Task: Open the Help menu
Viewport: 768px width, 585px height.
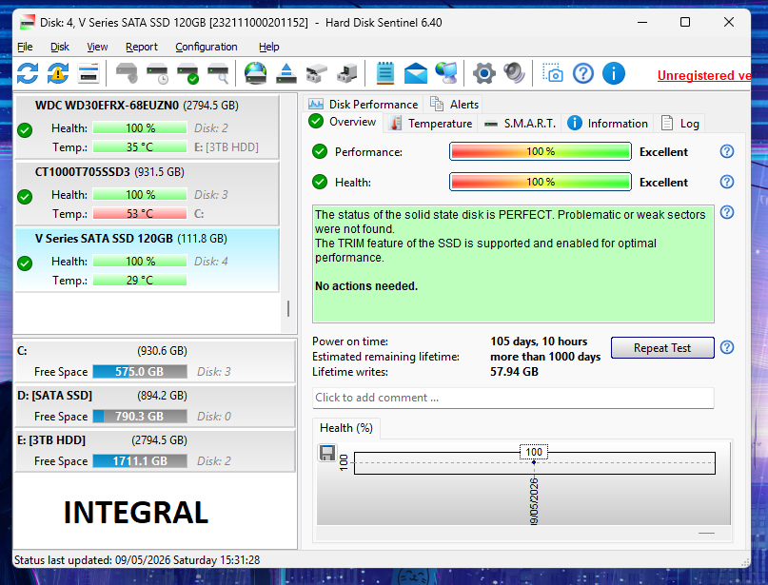Action: pyautogui.click(x=269, y=47)
